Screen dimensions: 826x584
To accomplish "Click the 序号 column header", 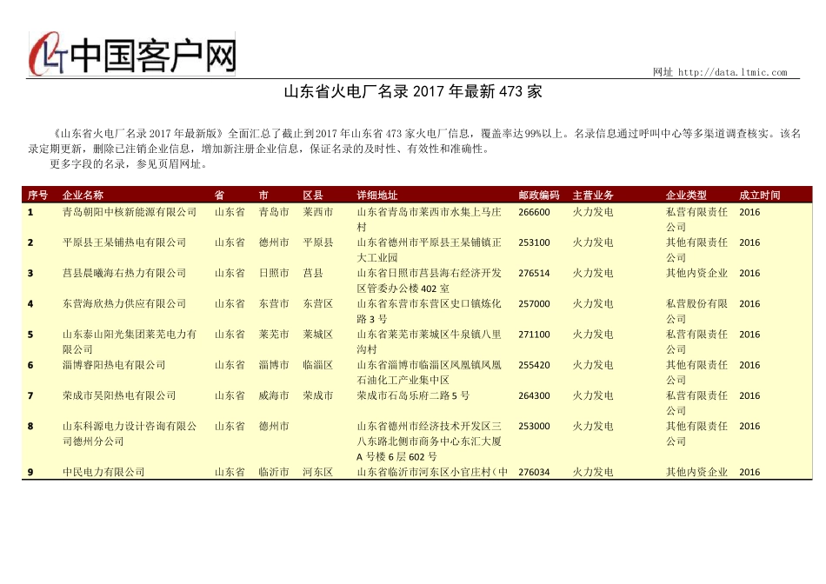I will coord(37,196).
